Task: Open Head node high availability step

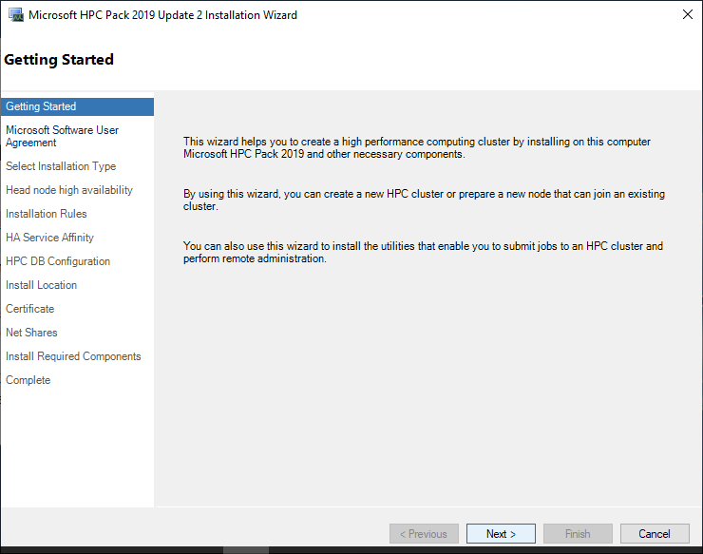Action: pyautogui.click(x=69, y=190)
